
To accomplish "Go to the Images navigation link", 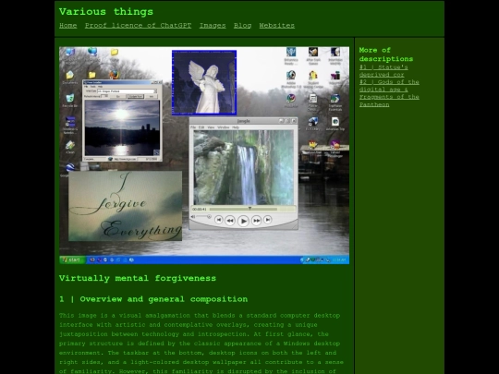I will tap(213, 26).
